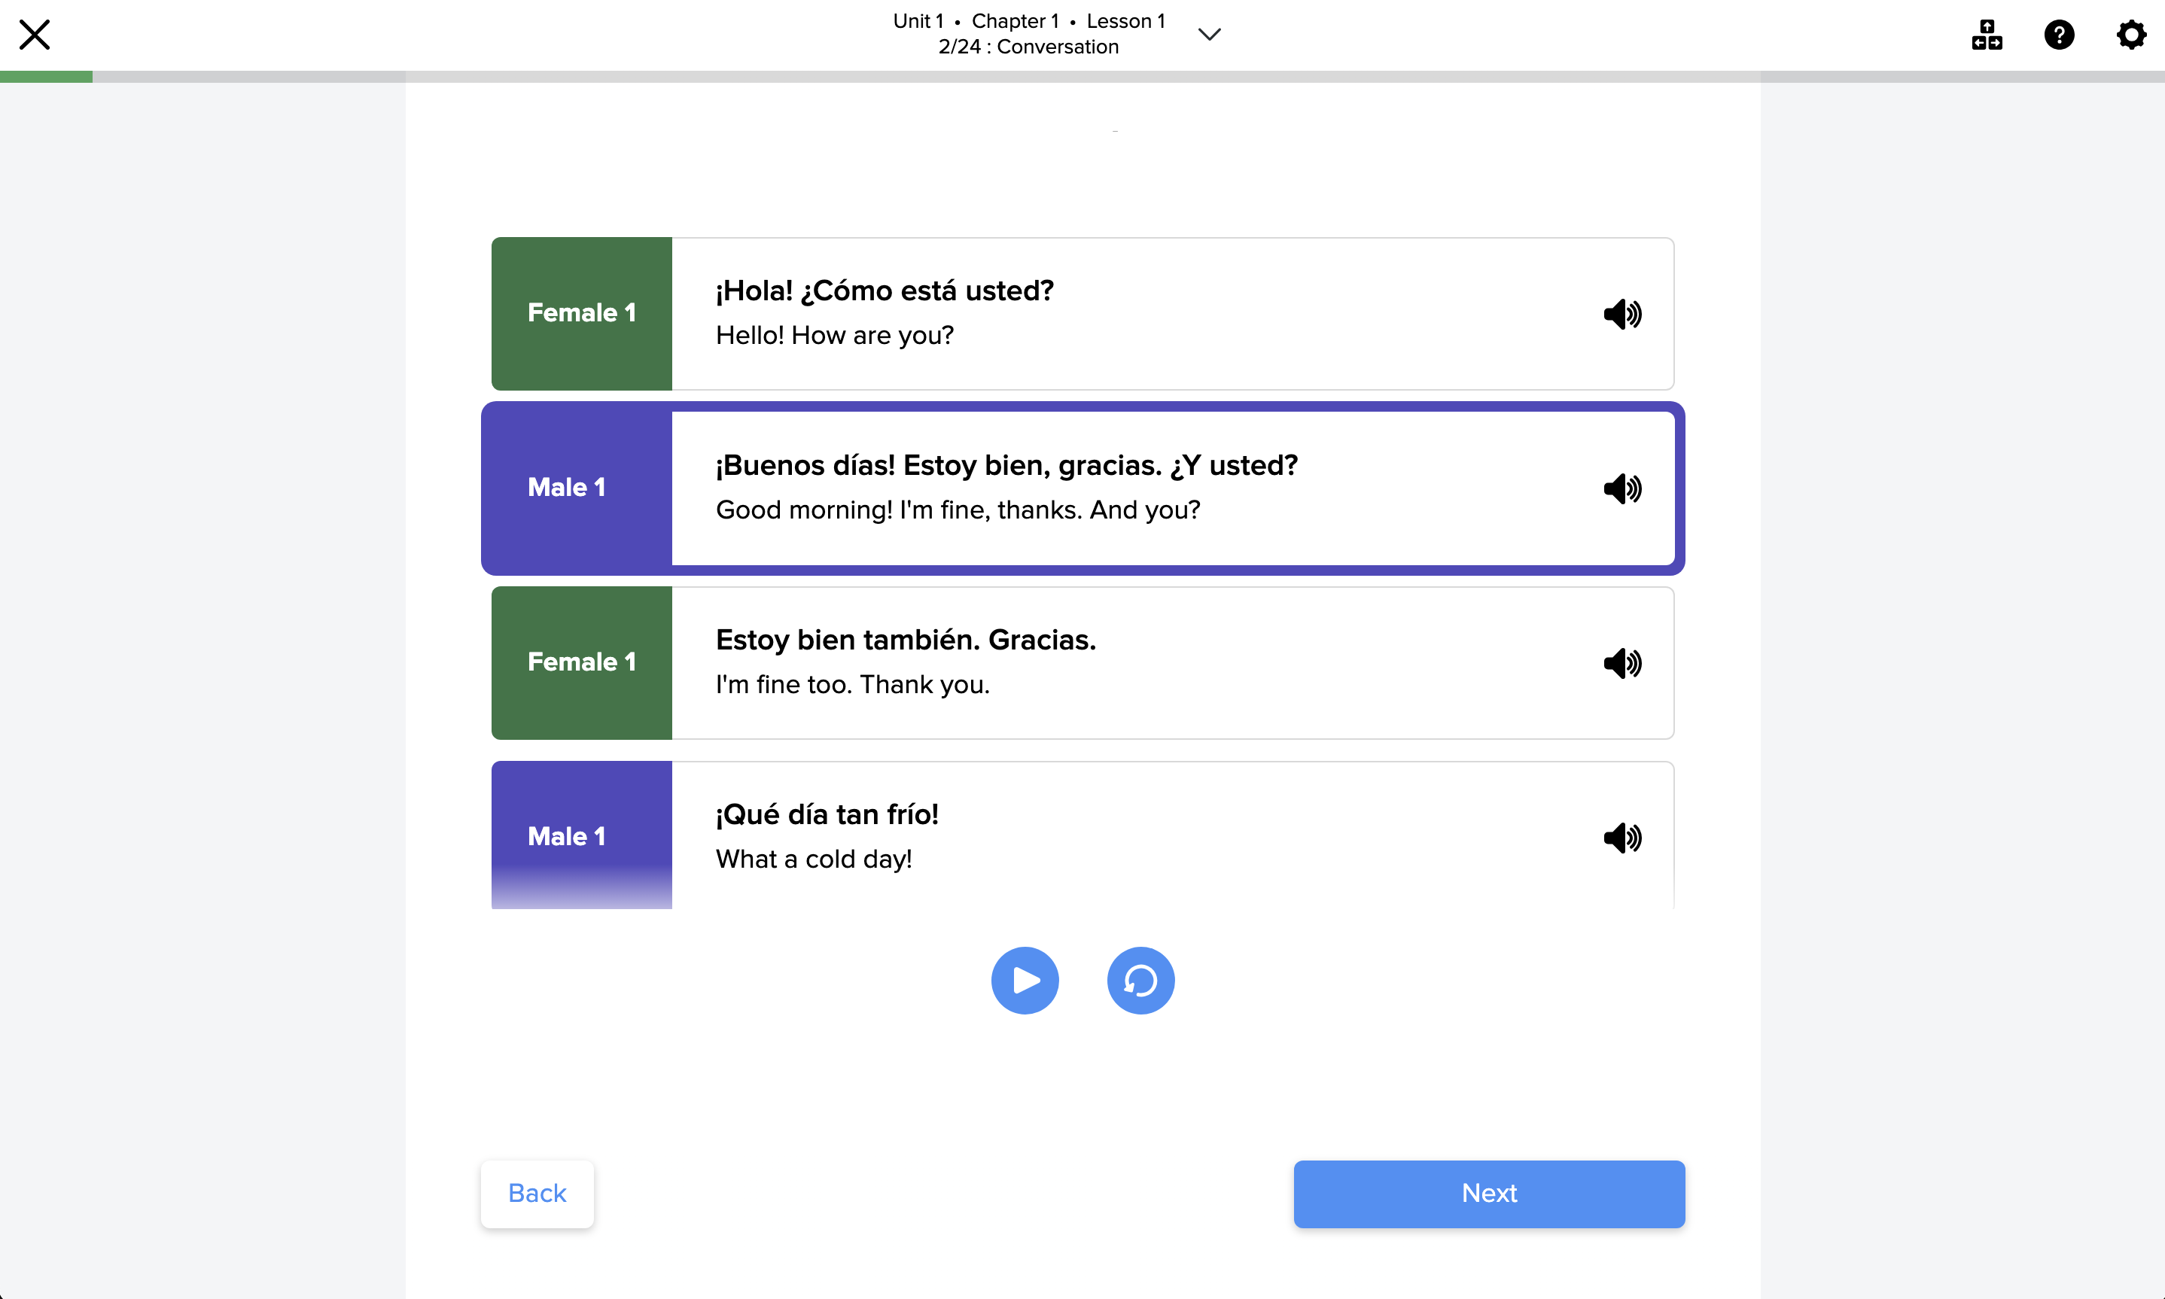Select the '2/24 : Conversation' label
Image resolution: width=2165 pixels, height=1299 pixels.
click(x=1028, y=47)
